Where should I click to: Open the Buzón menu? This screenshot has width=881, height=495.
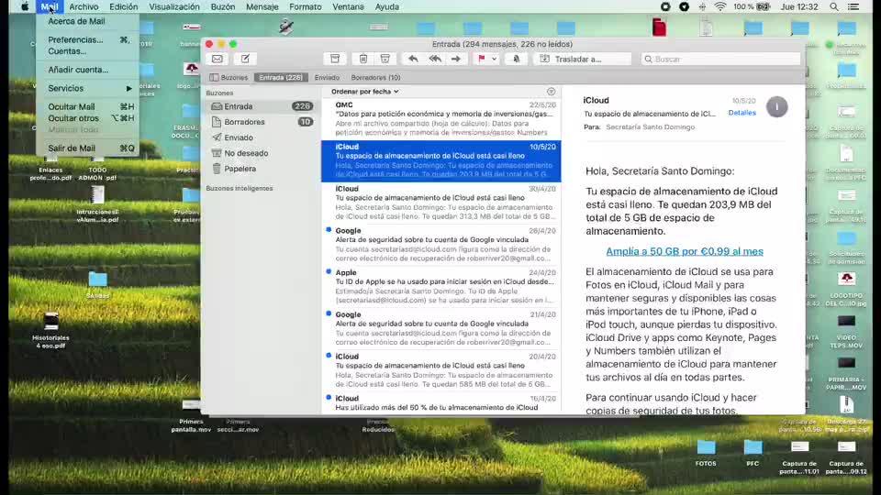(x=222, y=6)
